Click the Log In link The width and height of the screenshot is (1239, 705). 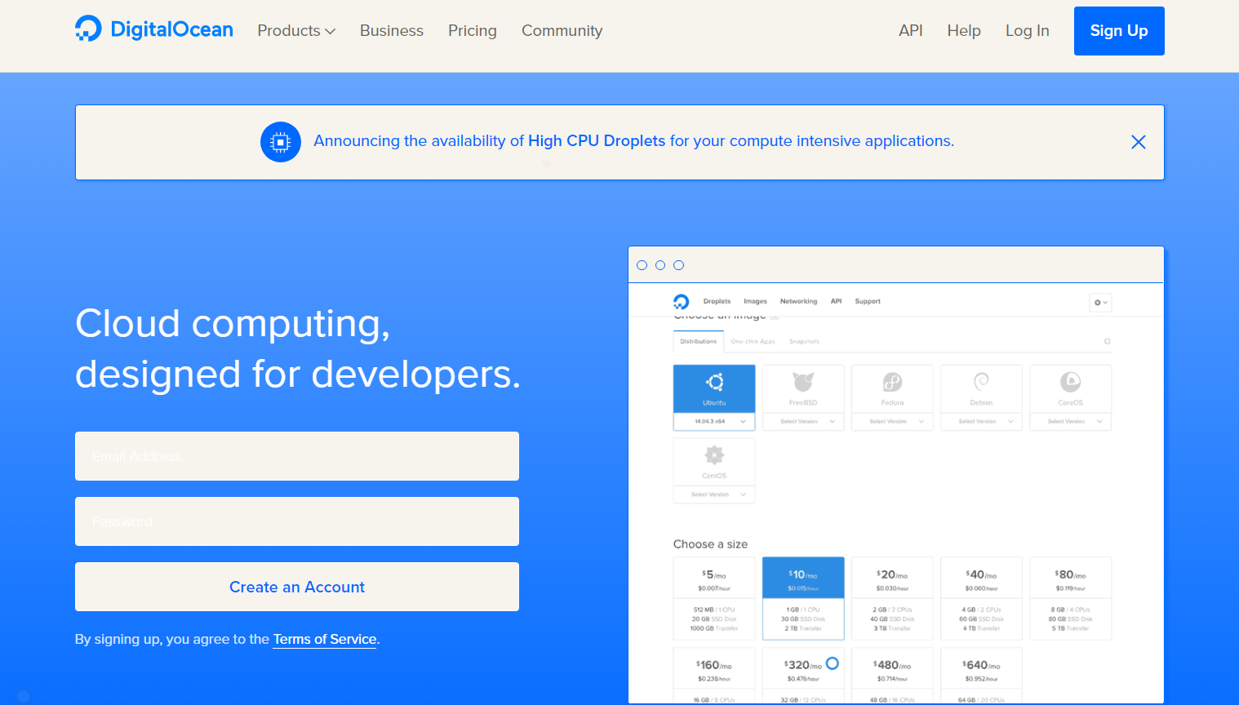(1028, 31)
